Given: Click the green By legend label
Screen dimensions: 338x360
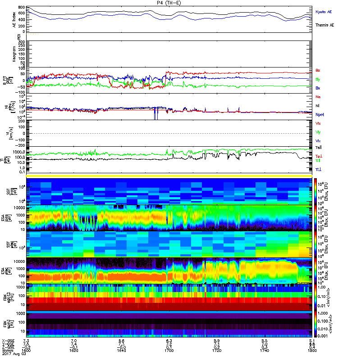Looking at the screenshot, I should click(x=318, y=79).
